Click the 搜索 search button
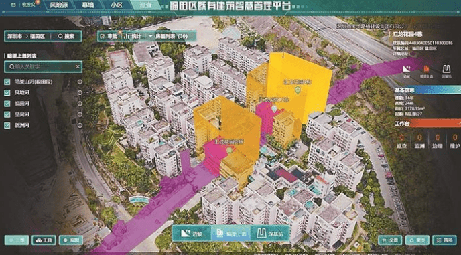The image size is (461, 255). (x=66, y=36)
